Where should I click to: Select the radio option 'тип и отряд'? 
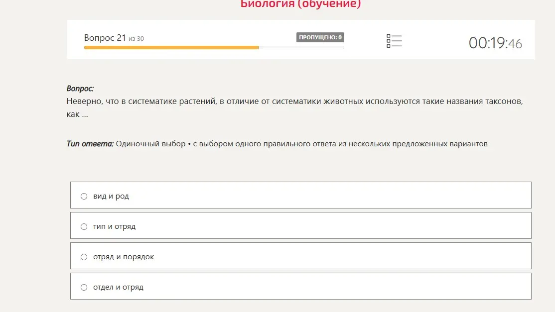point(84,226)
